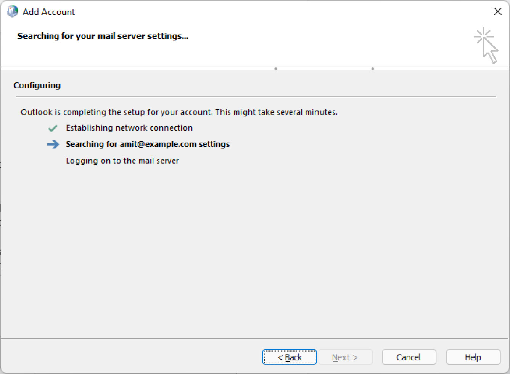Click the 'Configuring' heading

click(37, 85)
